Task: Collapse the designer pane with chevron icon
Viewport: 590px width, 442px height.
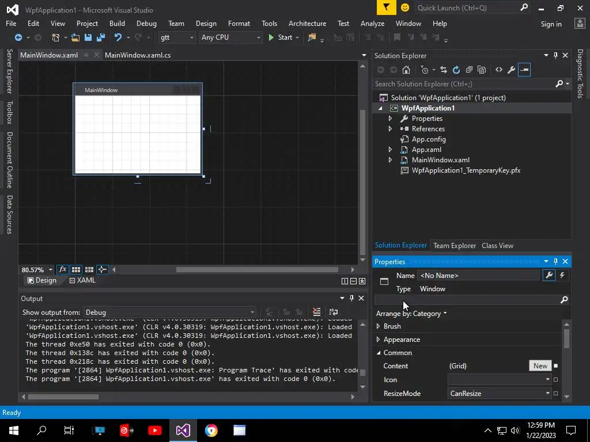Action: (x=362, y=281)
